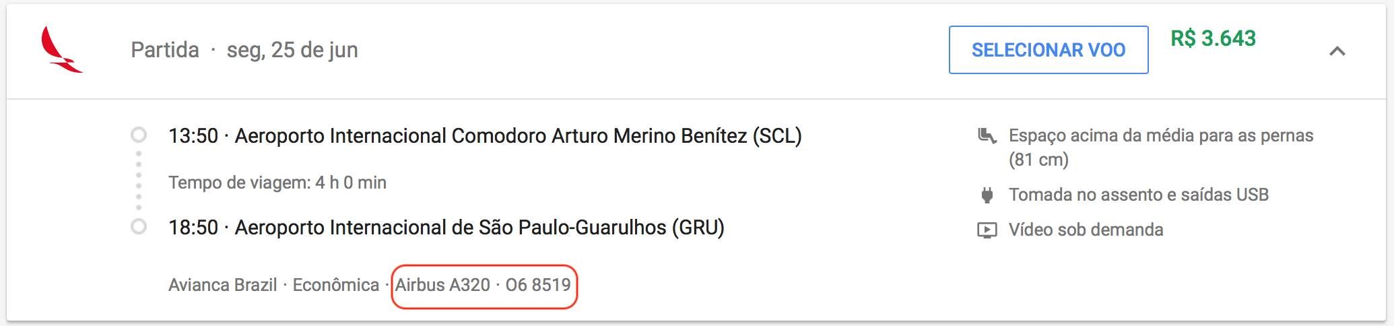Click the video on demand icon
The width and height of the screenshot is (1394, 326).
[x=987, y=230]
